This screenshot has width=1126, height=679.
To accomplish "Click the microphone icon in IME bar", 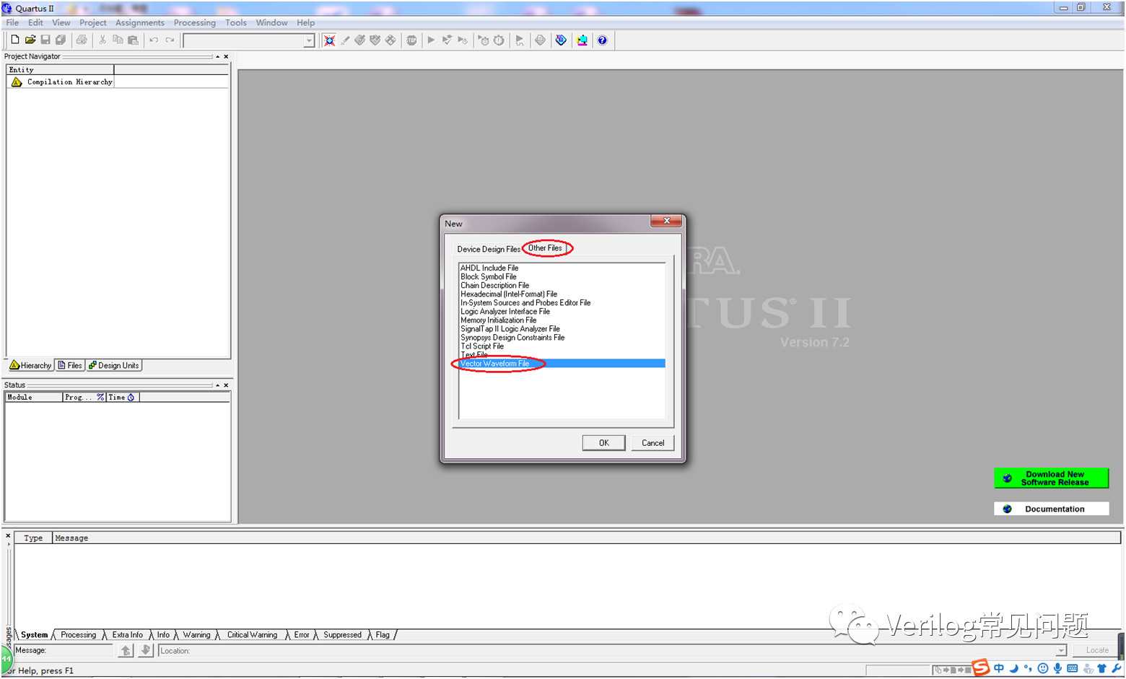I will pos(1057,668).
